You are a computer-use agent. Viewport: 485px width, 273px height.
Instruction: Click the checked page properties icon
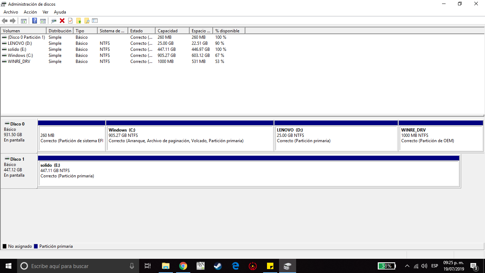pos(70,21)
